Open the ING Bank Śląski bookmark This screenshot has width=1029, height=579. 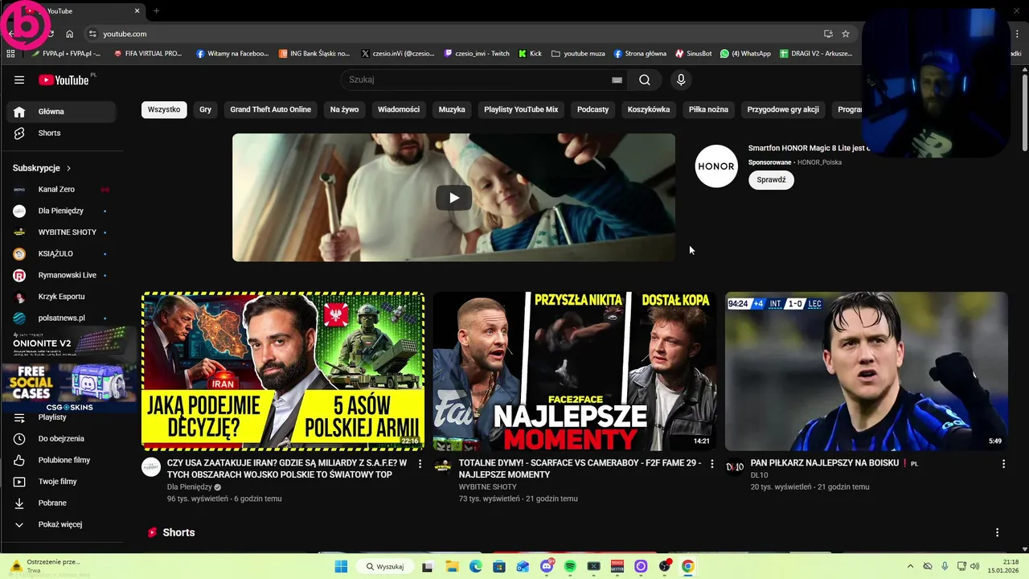click(314, 54)
